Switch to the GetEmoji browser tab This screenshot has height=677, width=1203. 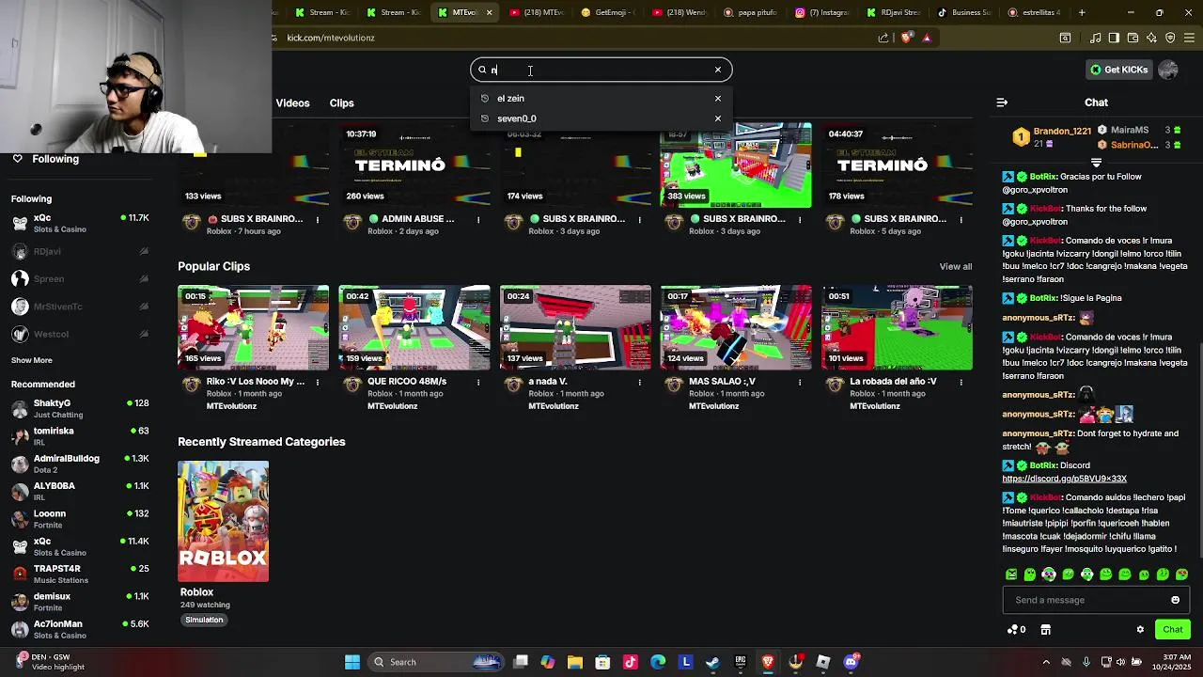click(x=609, y=12)
